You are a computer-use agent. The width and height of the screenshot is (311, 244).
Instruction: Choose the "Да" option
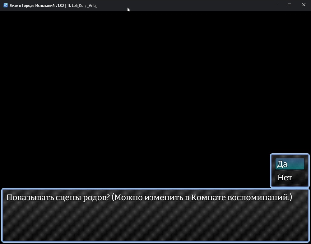[x=290, y=164]
